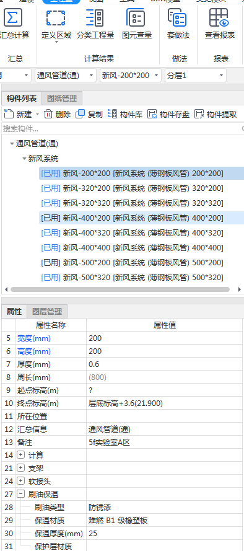
Task: Click the 宽度(mm) value 200
Action: tap(164, 338)
